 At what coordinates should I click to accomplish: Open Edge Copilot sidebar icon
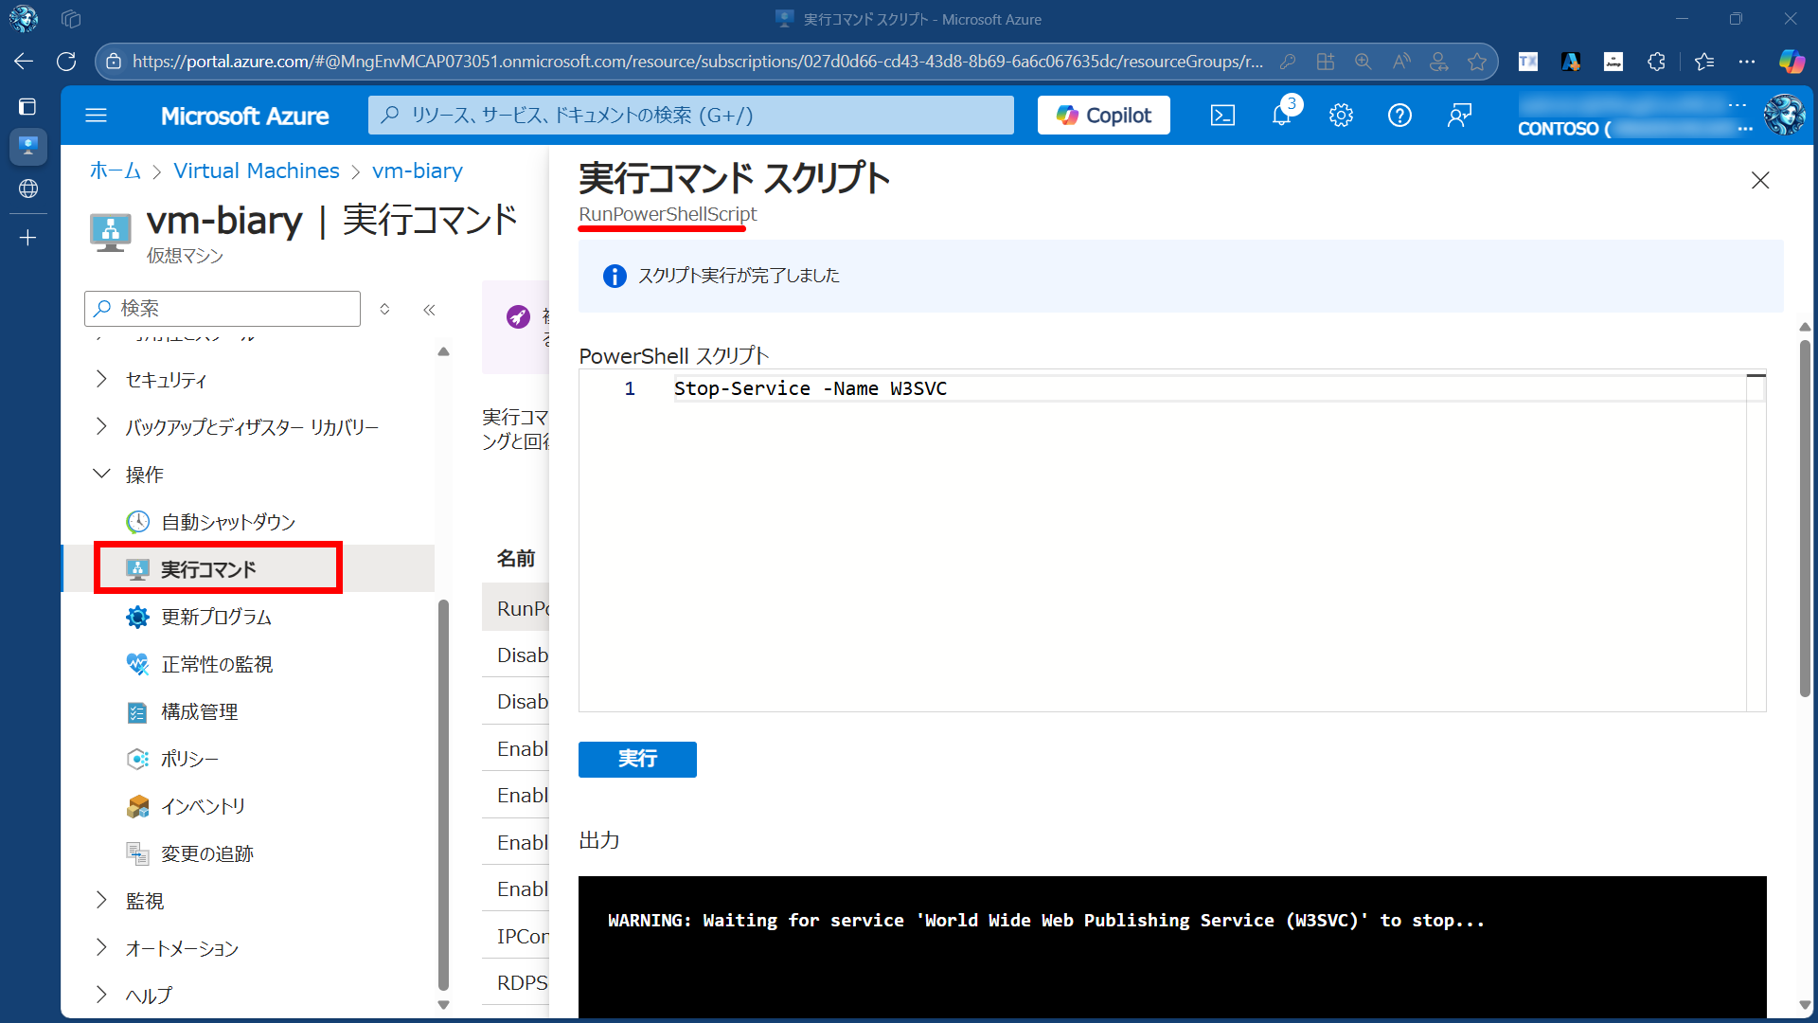[x=1791, y=62]
